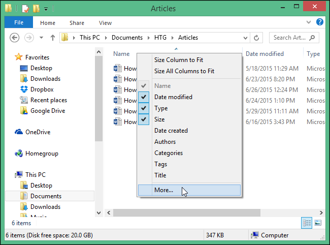
Task: Open Quick Access Toolbar customize dropdown
Action: click(x=46, y=9)
